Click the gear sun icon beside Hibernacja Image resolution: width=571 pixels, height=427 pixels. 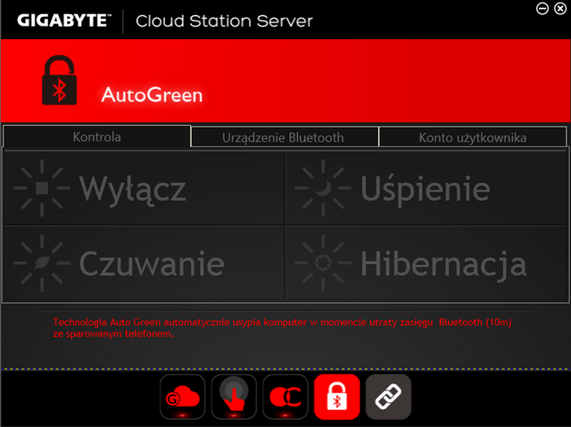pos(323,263)
